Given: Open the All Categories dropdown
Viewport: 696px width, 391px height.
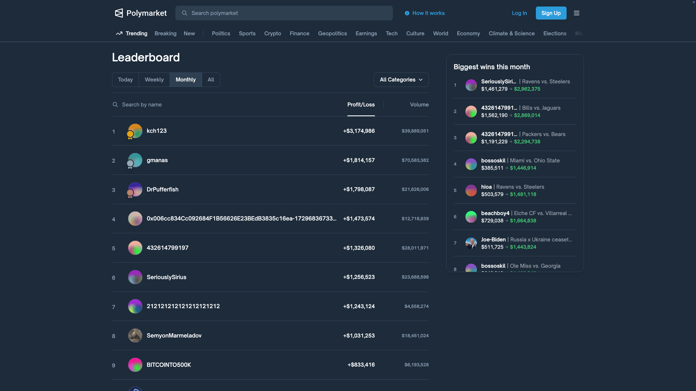Looking at the screenshot, I should 401,80.
